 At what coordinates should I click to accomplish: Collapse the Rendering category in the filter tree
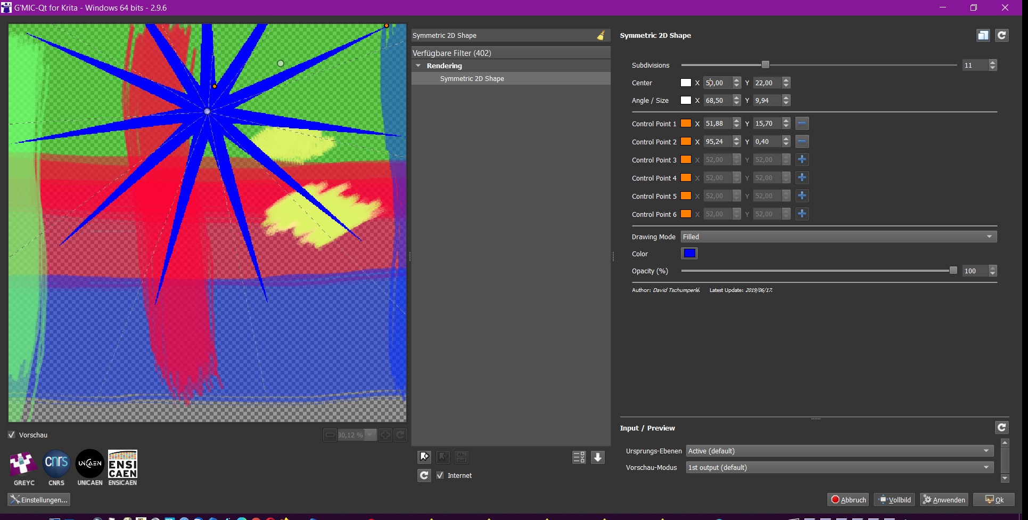click(418, 66)
